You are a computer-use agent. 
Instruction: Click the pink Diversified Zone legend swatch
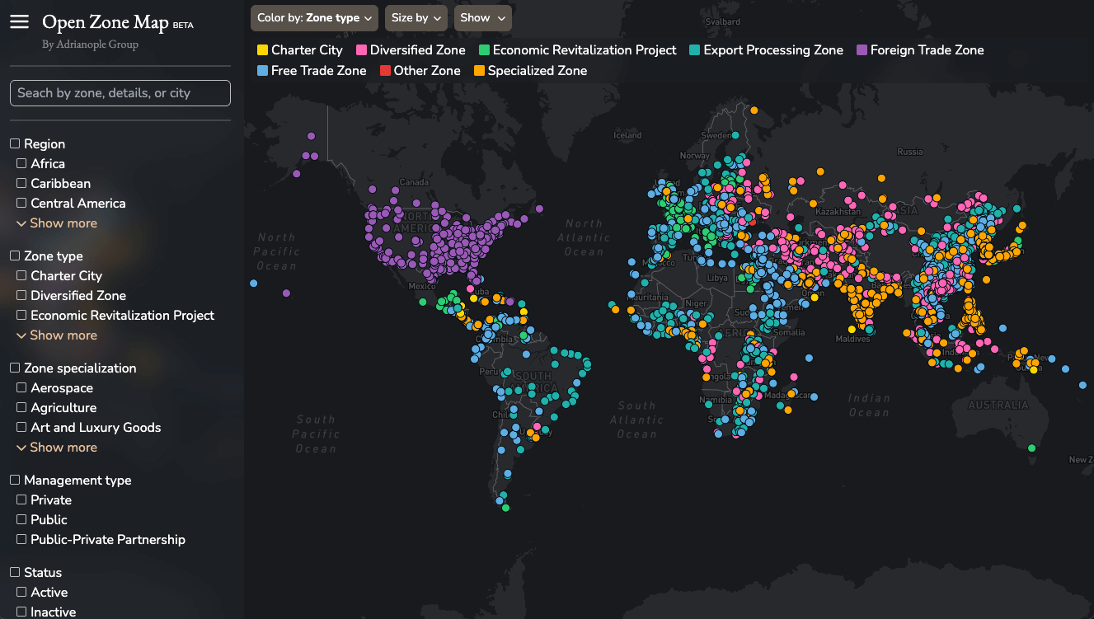(361, 50)
